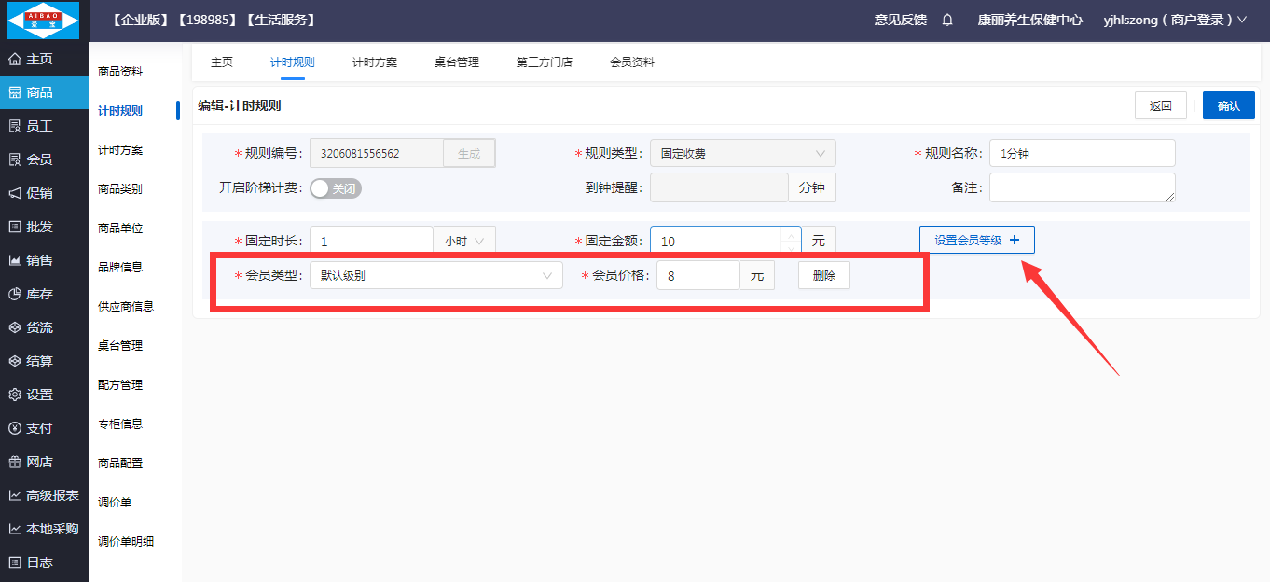Screen dimensions: 1270x582
Task: Click the 康丽养生保健中心 store name
Action: 1029,20
